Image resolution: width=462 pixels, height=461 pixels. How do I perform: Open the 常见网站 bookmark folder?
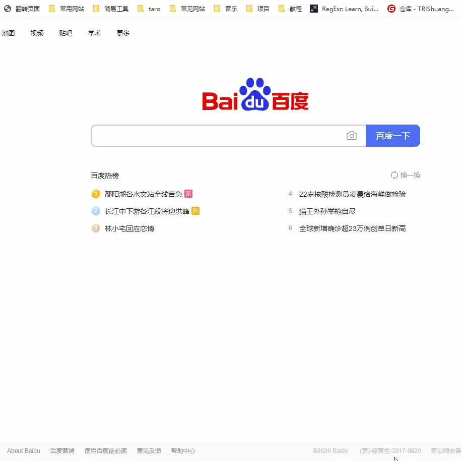[187, 9]
